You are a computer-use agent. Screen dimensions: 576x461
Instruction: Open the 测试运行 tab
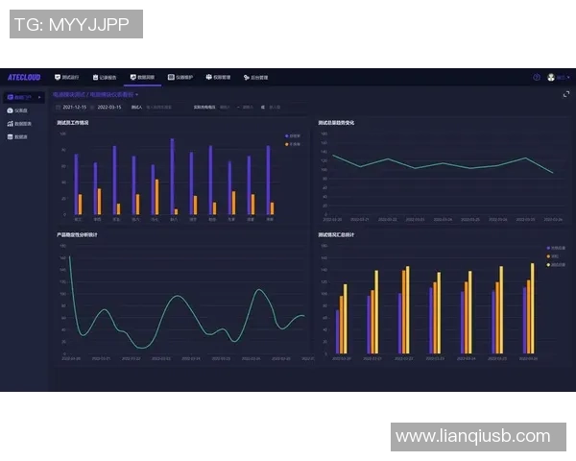(67, 77)
